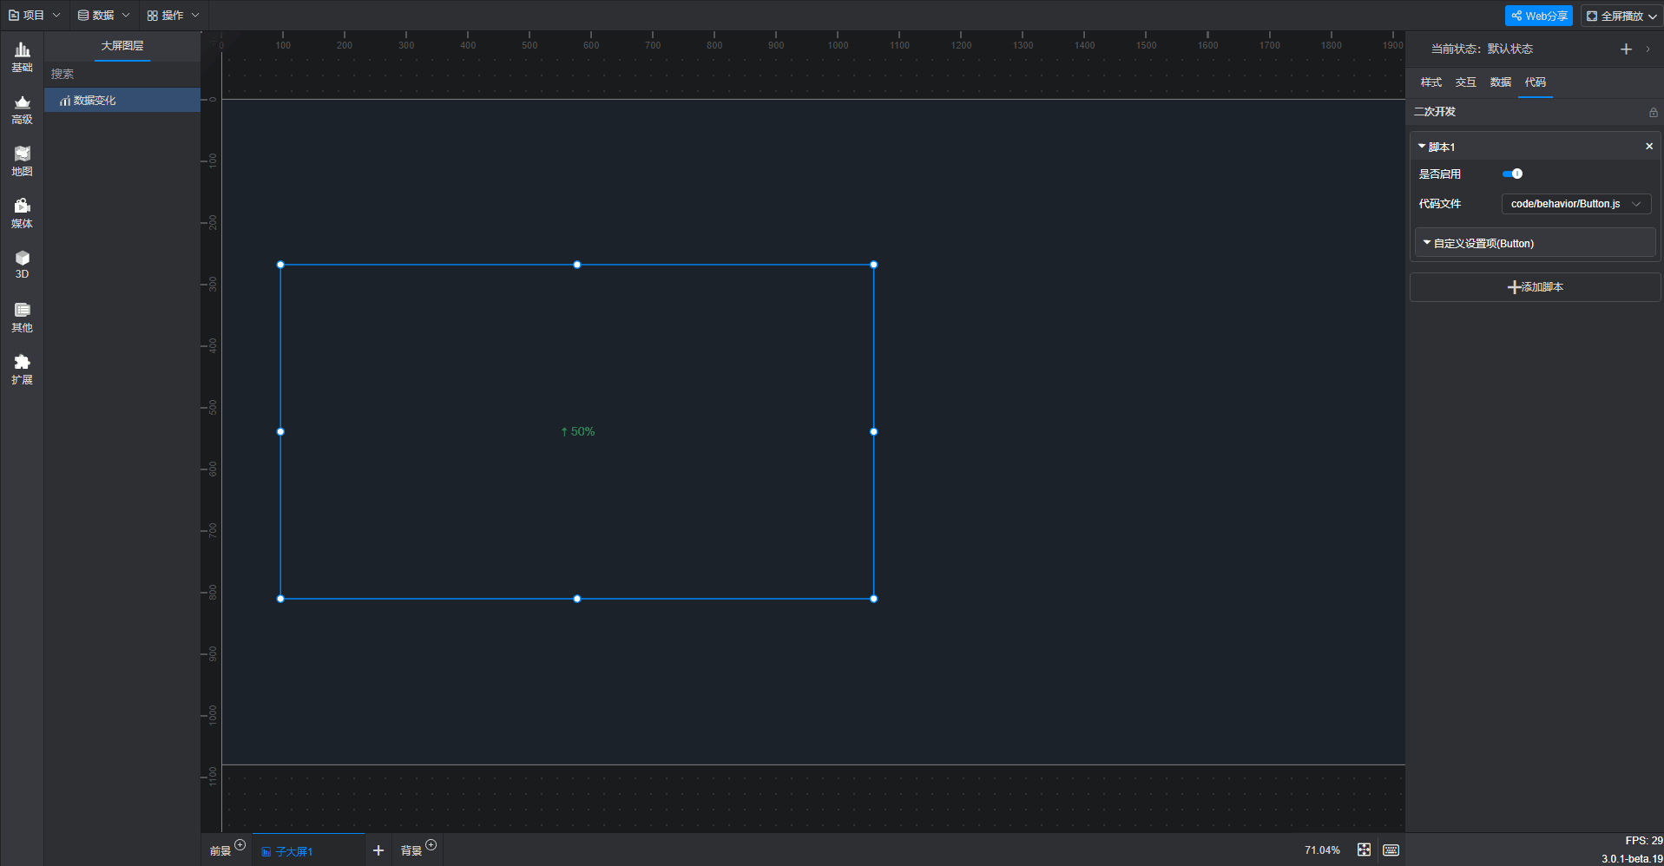This screenshot has width=1664, height=866.
Task: Open the 其他 other components panel
Action: click(22, 318)
